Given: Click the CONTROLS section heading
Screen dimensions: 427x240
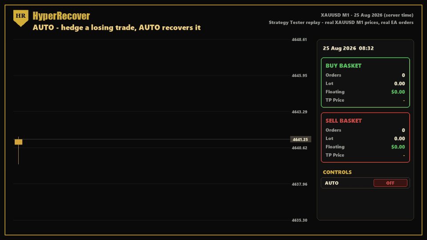Looking at the screenshot, I should pos(337,172).
